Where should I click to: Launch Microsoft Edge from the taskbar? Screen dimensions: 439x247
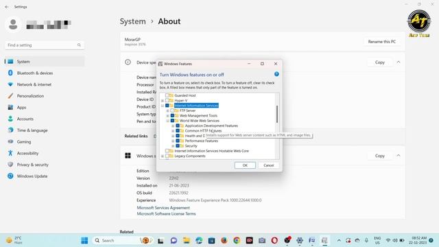pyautogui.click(x=199, y=240)
